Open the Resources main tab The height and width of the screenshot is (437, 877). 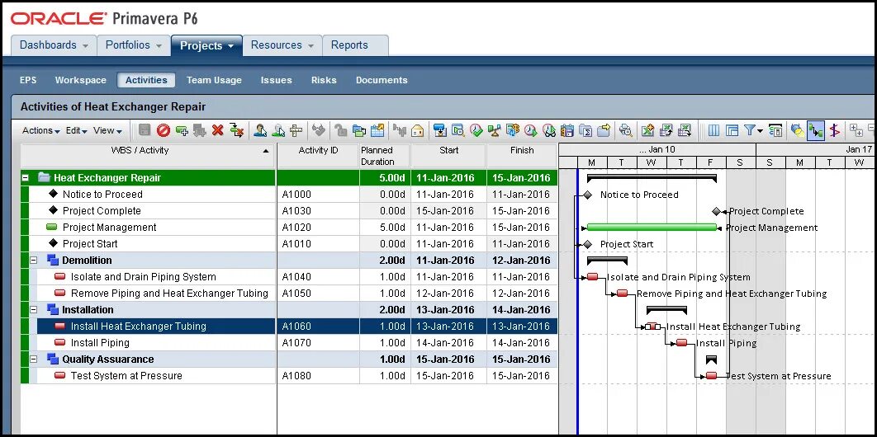coord(282,45)
